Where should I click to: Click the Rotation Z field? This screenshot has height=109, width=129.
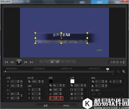point(35,98)
